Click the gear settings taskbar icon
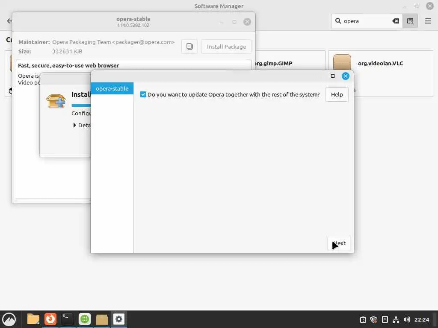The width and height of the screenshot is (438, 328). pos(119,319)
